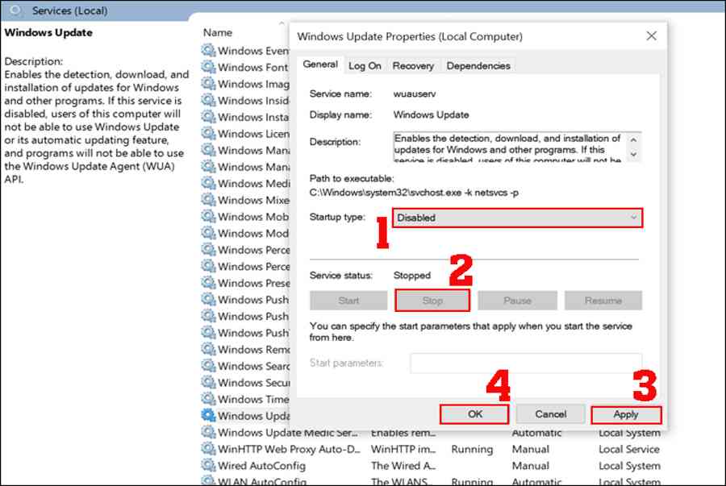Confirm the dialog with OK

474,414
